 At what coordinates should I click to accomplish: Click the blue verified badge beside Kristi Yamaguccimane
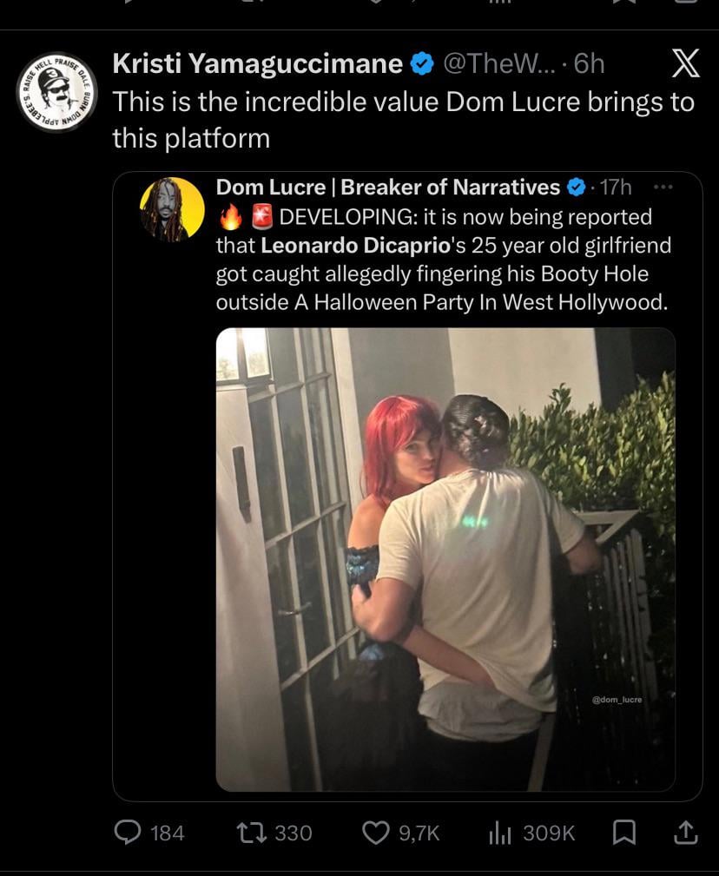coord(422,63)
